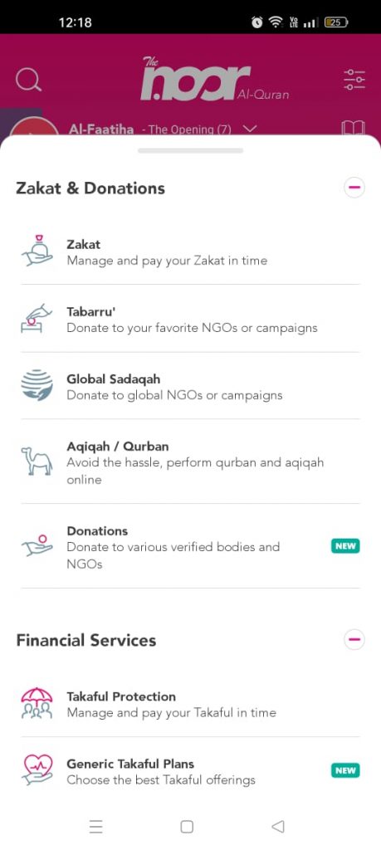This screenshot has width=381, height=850.
Task: Tap the search magnifier icon
Action: [28, 81]
